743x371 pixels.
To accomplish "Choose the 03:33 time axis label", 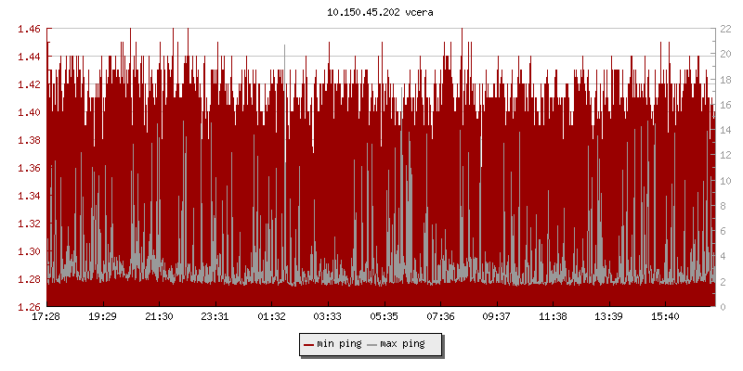I will (x=328, y=317).
